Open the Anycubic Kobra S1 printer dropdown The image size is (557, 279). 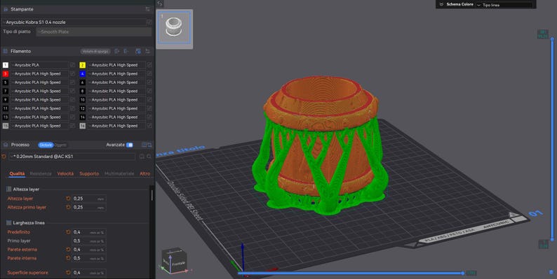(x=74, y=22)
